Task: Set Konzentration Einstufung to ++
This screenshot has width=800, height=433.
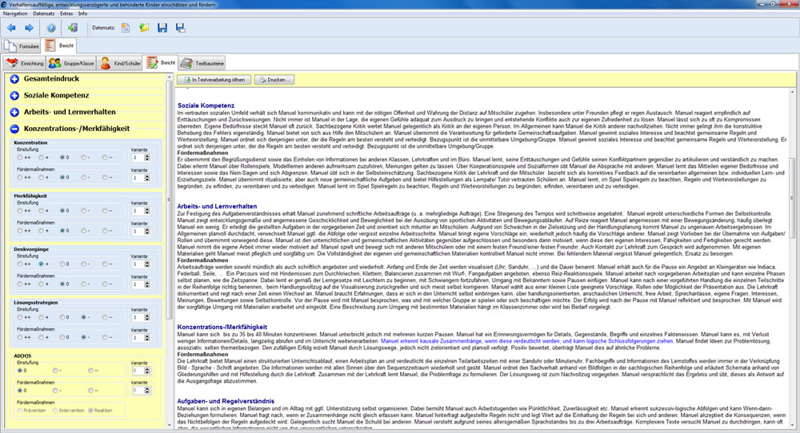Action: 20,157
